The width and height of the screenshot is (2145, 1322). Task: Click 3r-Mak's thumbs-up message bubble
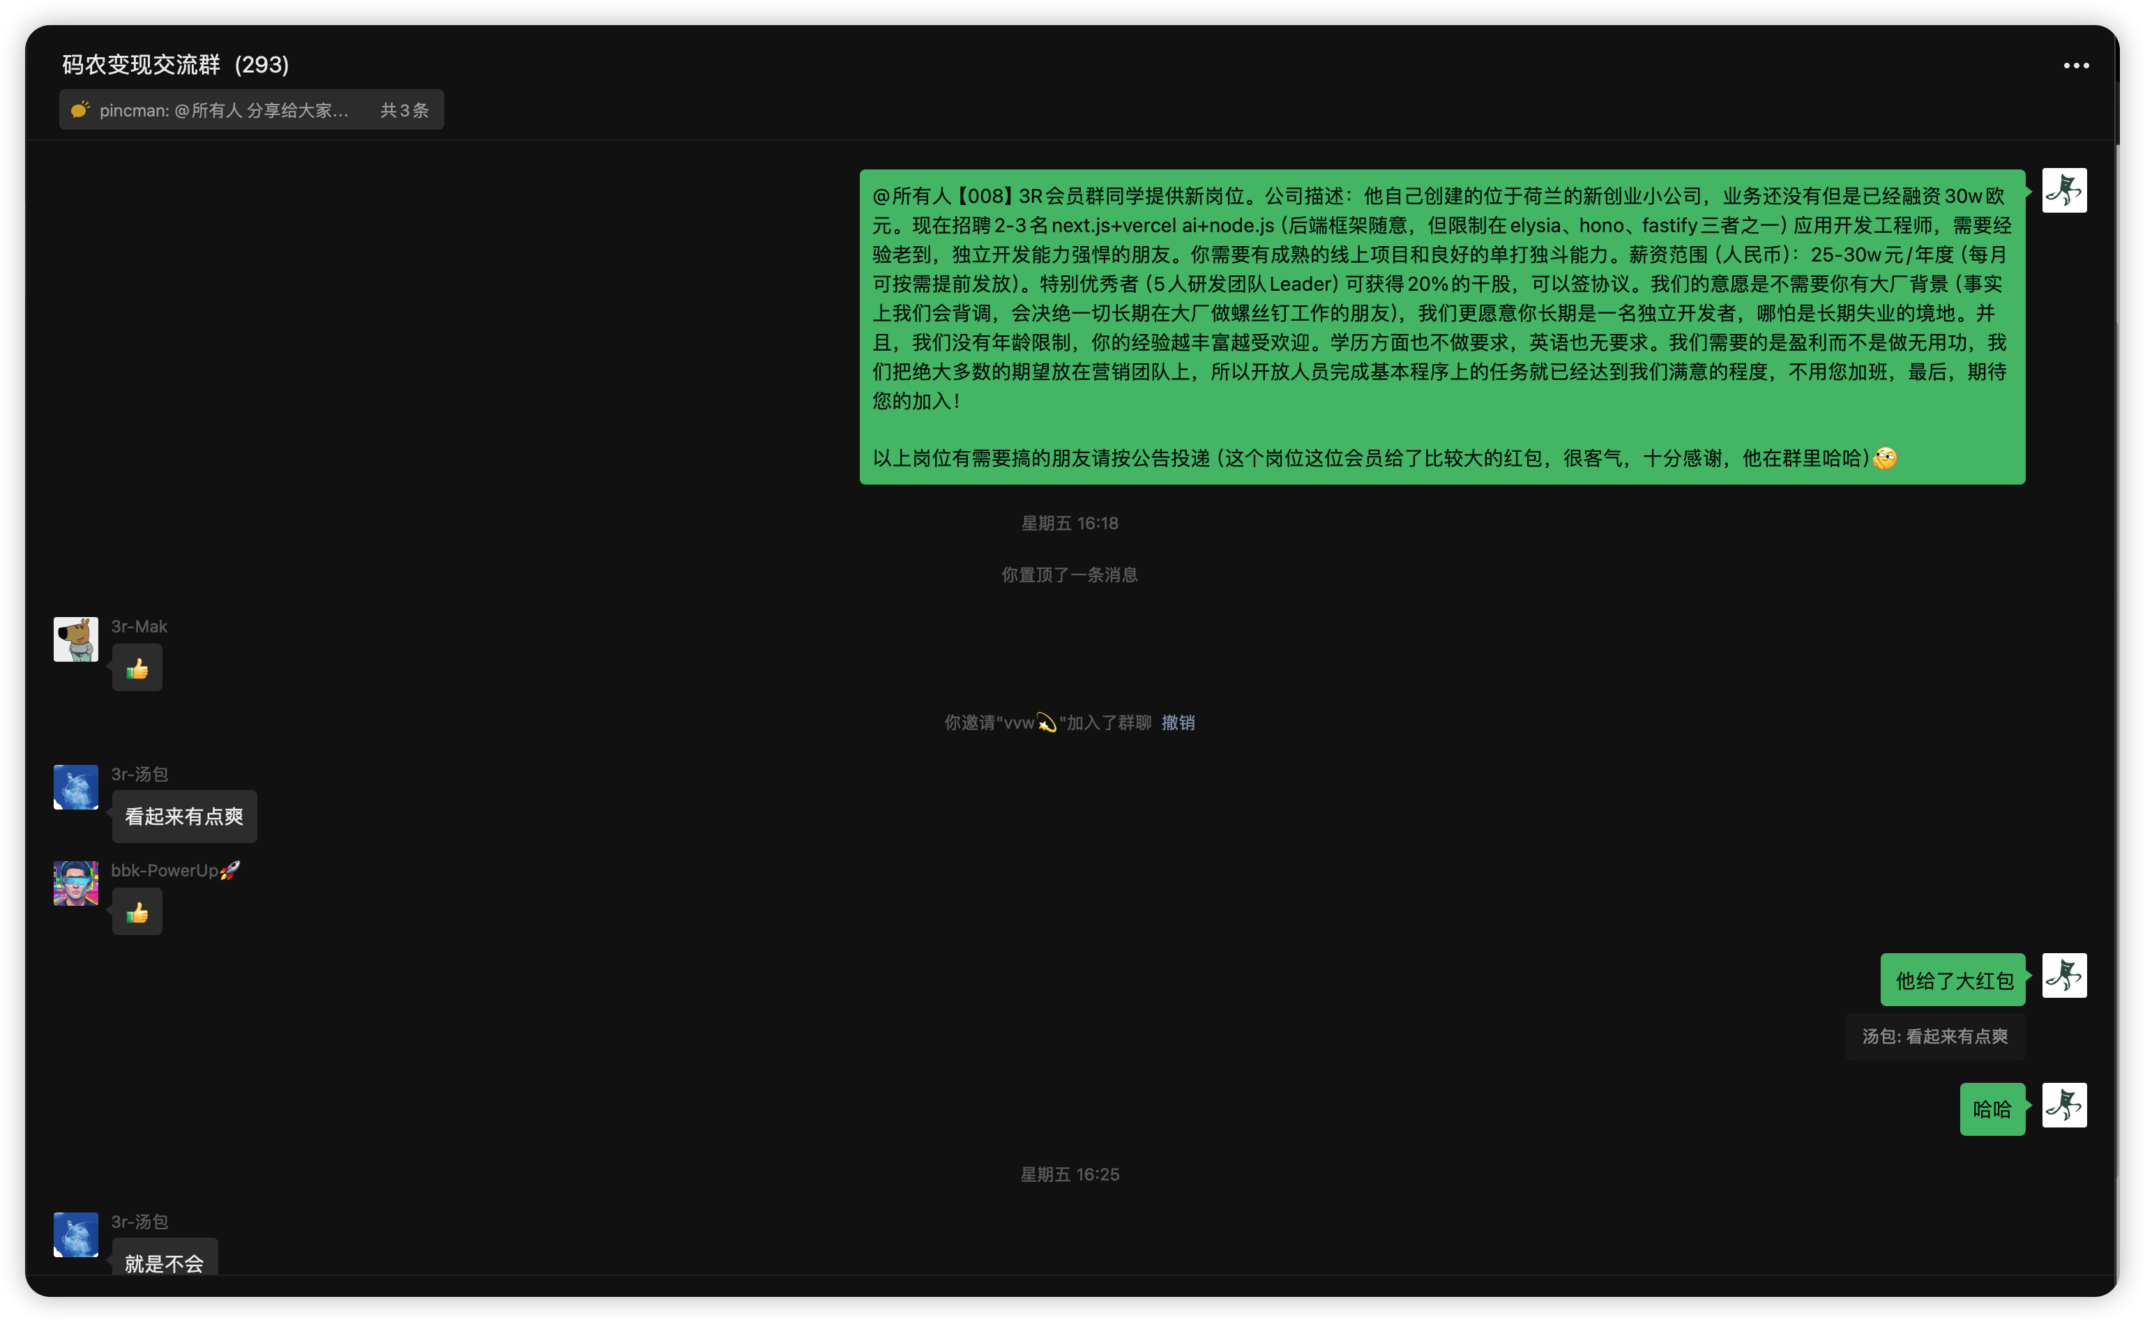pyautogui.click(x=137, y=669)
